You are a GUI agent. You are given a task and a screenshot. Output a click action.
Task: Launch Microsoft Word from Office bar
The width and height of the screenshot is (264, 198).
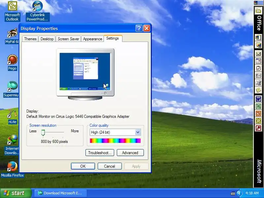coord(258,99)
